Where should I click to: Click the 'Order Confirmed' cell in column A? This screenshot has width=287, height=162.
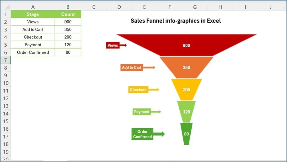pos(33,52)
